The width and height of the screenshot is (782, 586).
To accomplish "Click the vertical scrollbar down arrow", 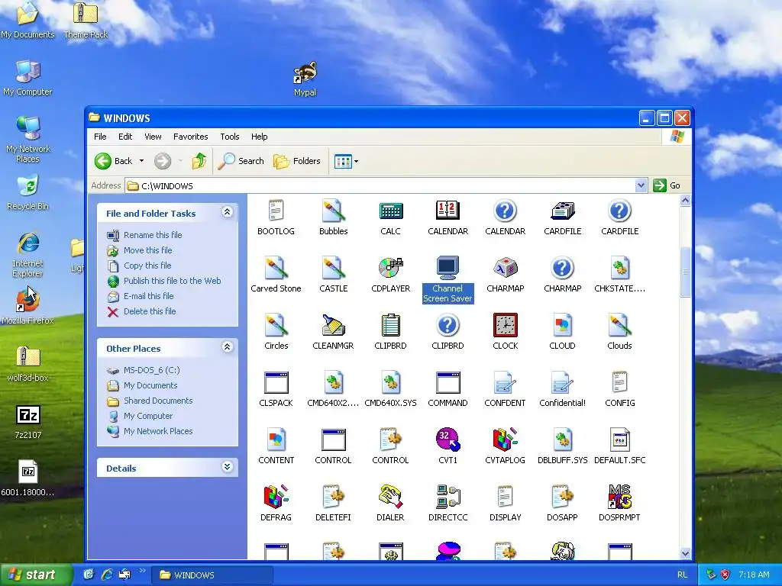I will coord(685,553).
